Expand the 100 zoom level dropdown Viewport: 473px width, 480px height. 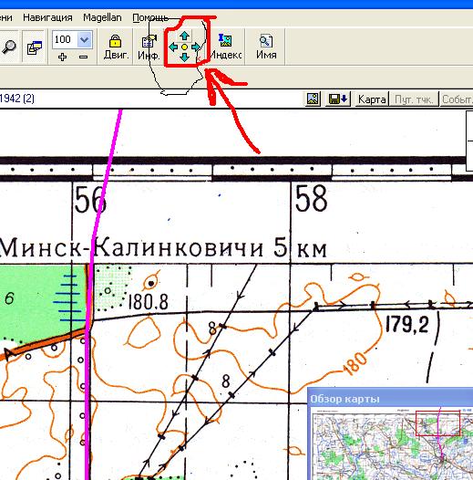click(x=84, y=39)
